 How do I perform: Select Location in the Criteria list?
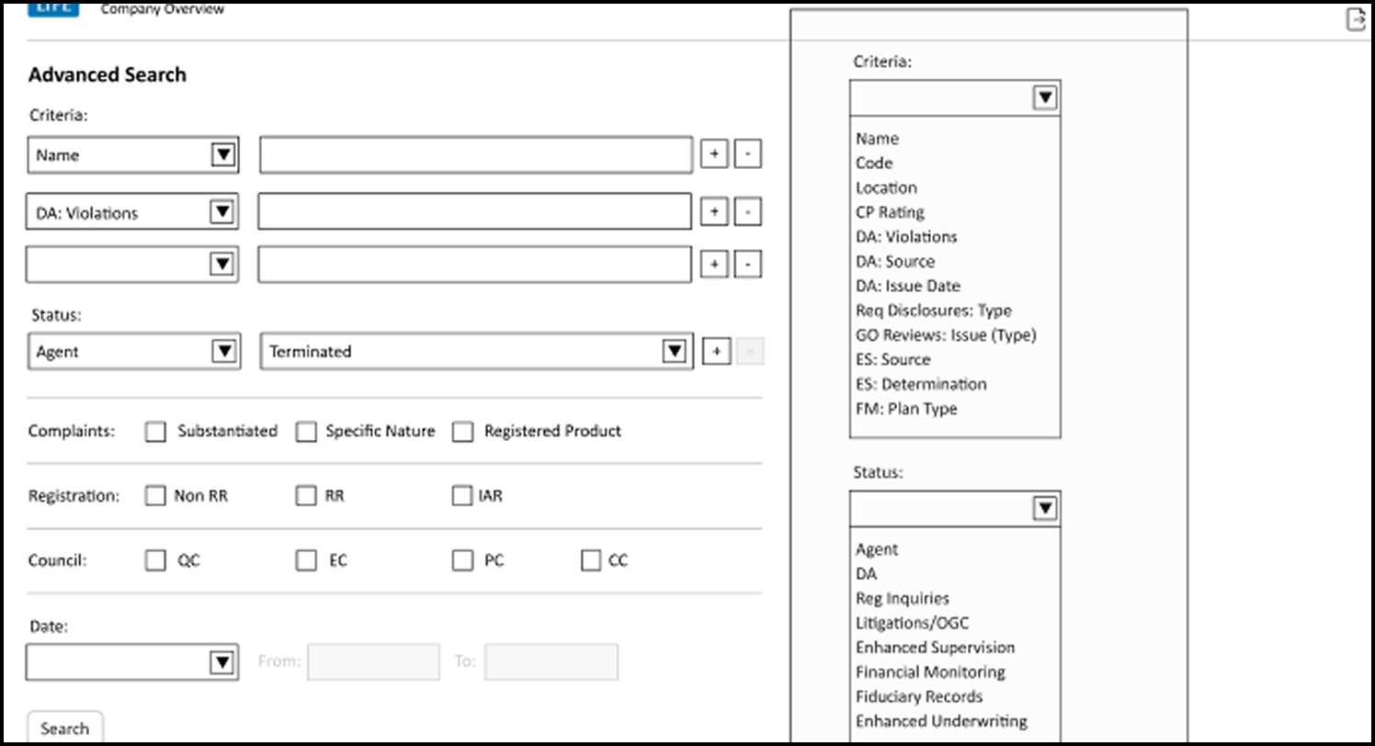tap(886, 187)
